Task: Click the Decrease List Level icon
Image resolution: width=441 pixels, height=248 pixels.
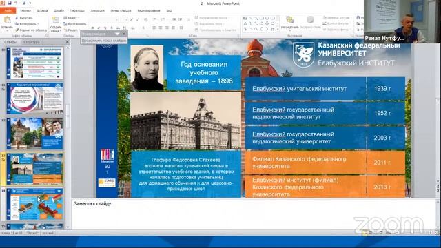Action: pyautogui.click(x=174, y=20)
